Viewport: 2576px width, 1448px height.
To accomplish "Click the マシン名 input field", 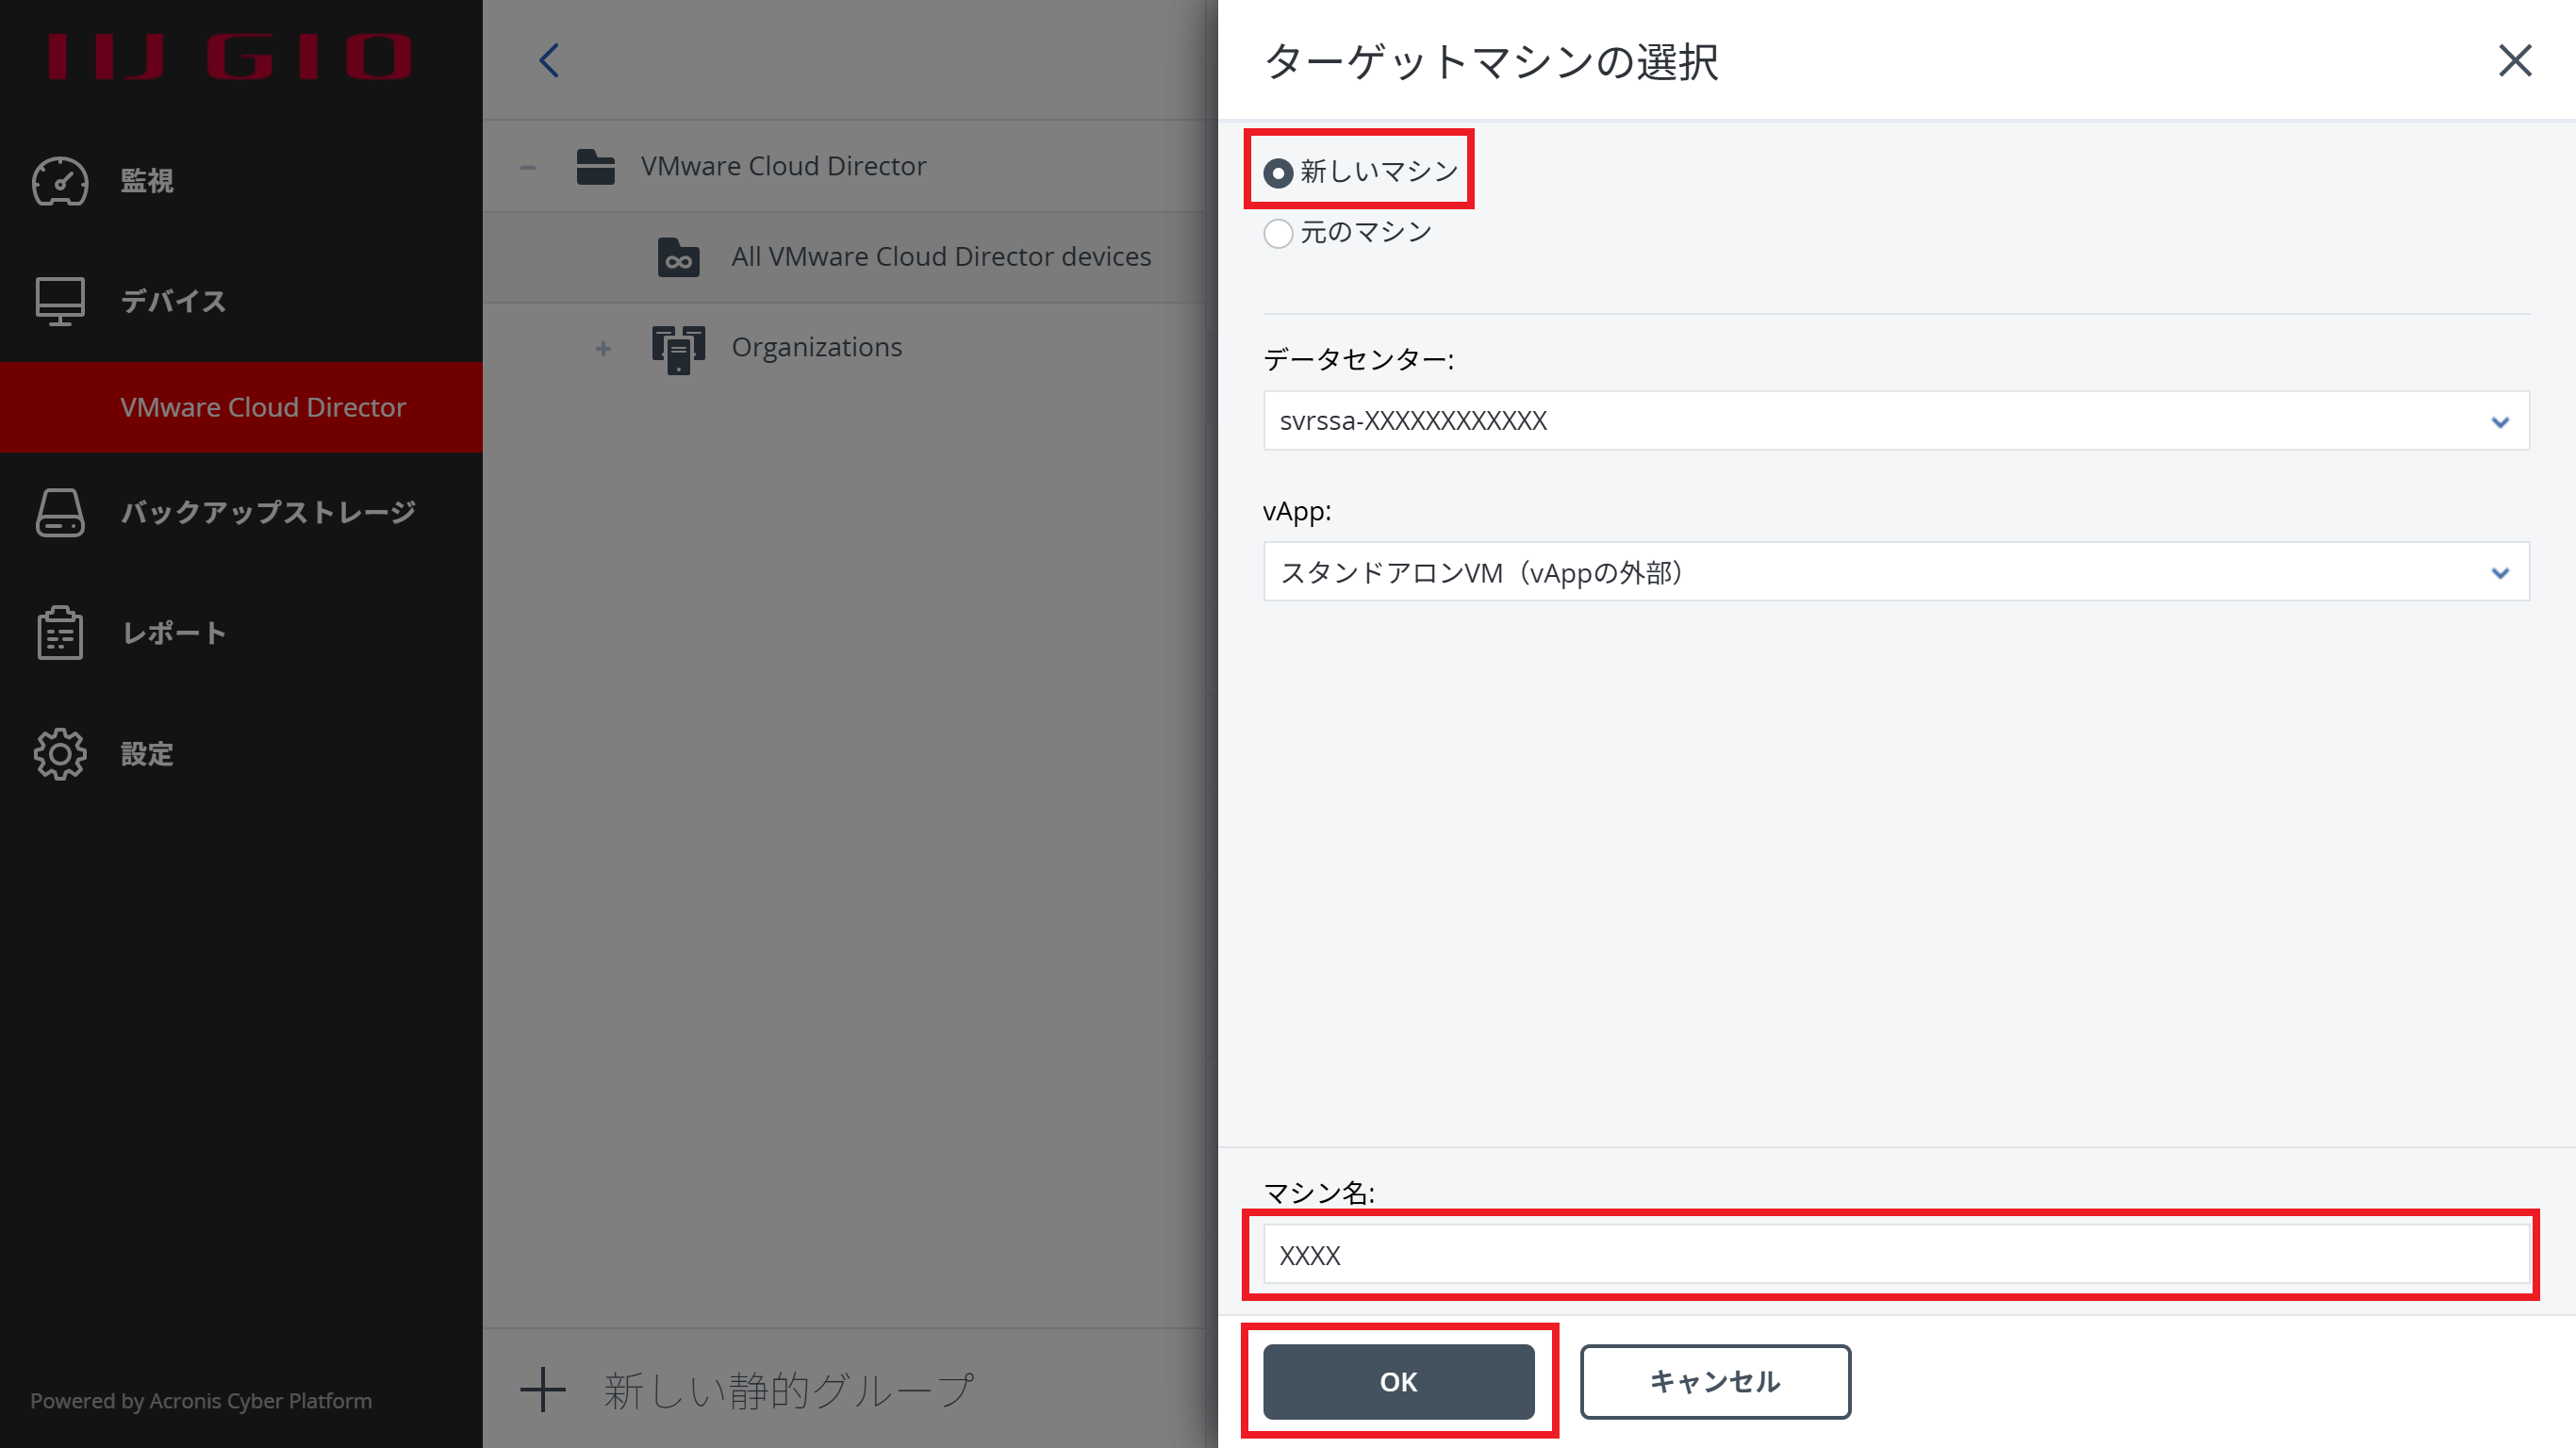I will pos(1895,1254).
